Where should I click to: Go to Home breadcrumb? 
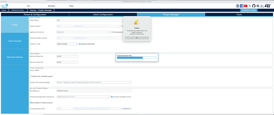tap(4, 10)
